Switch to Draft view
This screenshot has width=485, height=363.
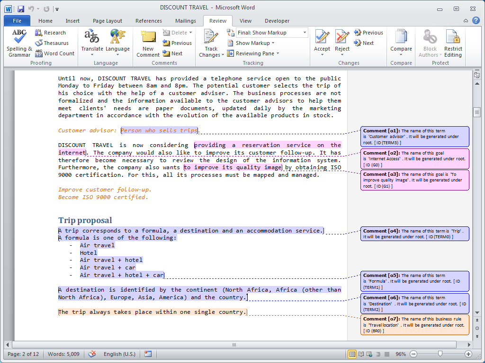[386, 354]
